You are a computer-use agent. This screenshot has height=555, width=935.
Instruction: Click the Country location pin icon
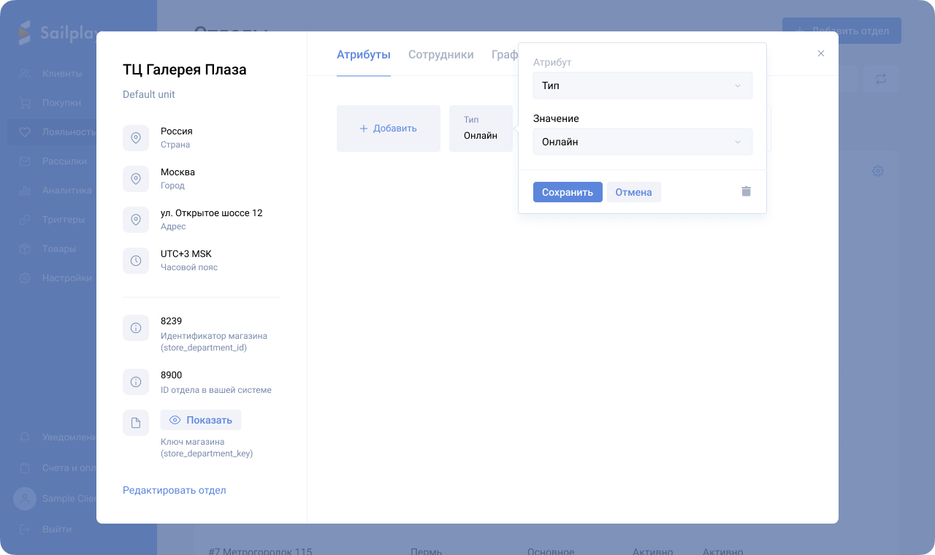point(136,138)
